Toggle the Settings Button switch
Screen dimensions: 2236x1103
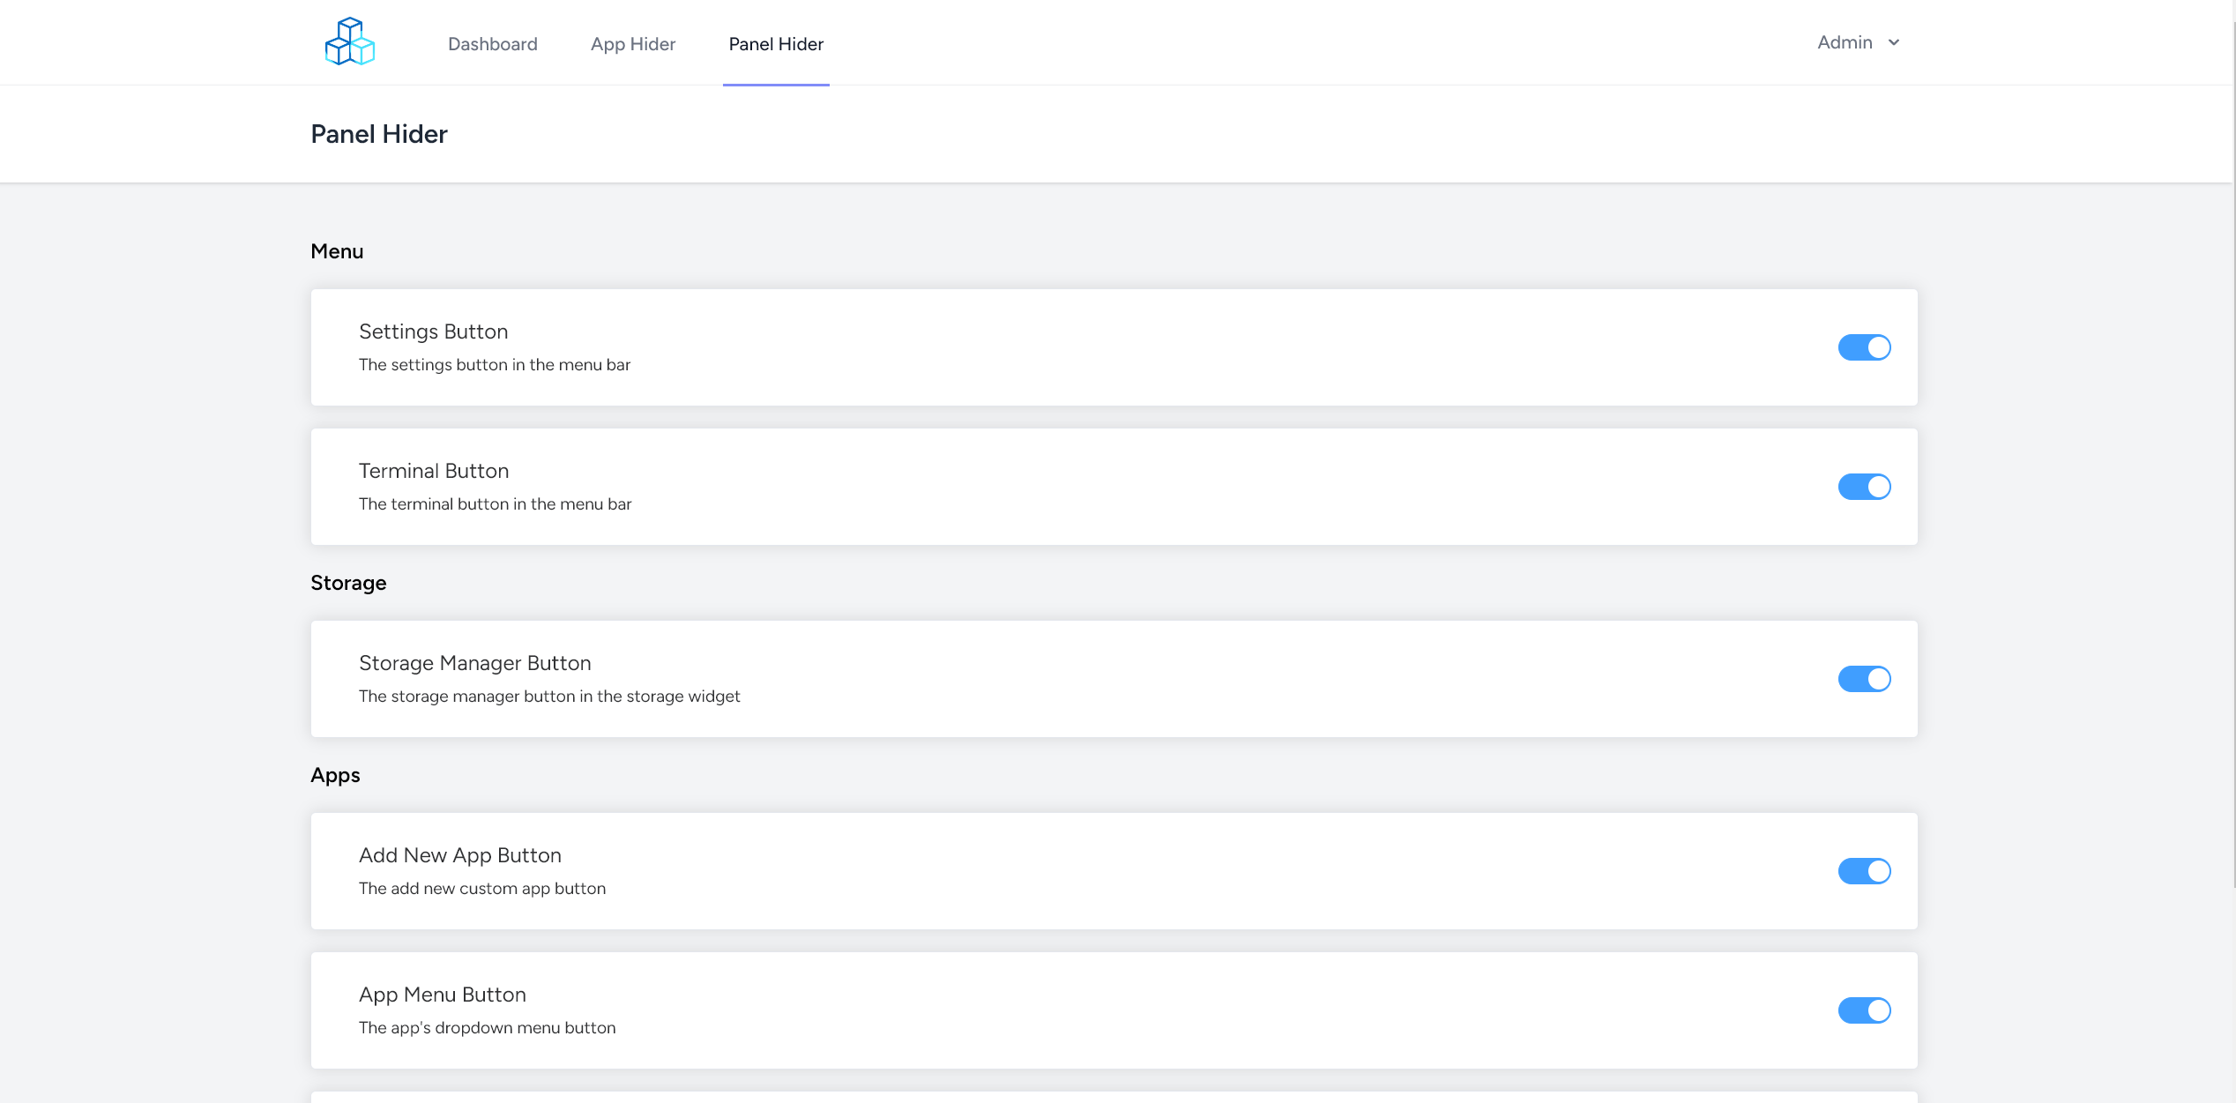[x=1864, y=347]
